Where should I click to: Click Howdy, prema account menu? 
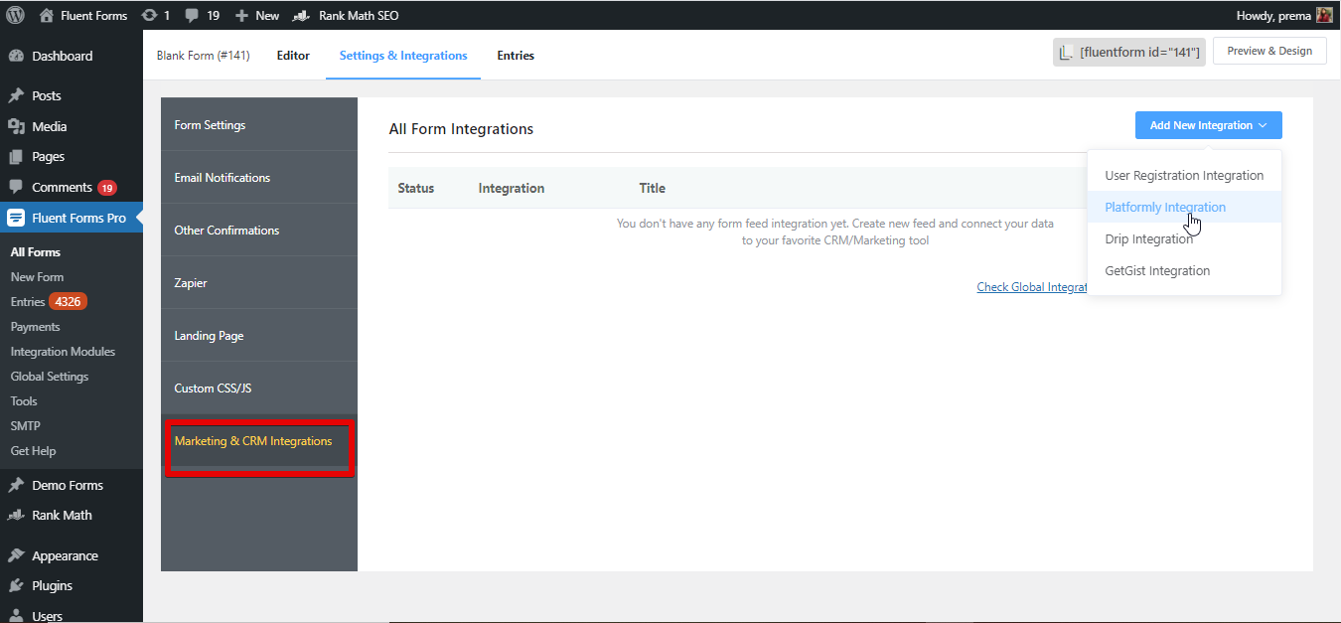(1284, 16)
